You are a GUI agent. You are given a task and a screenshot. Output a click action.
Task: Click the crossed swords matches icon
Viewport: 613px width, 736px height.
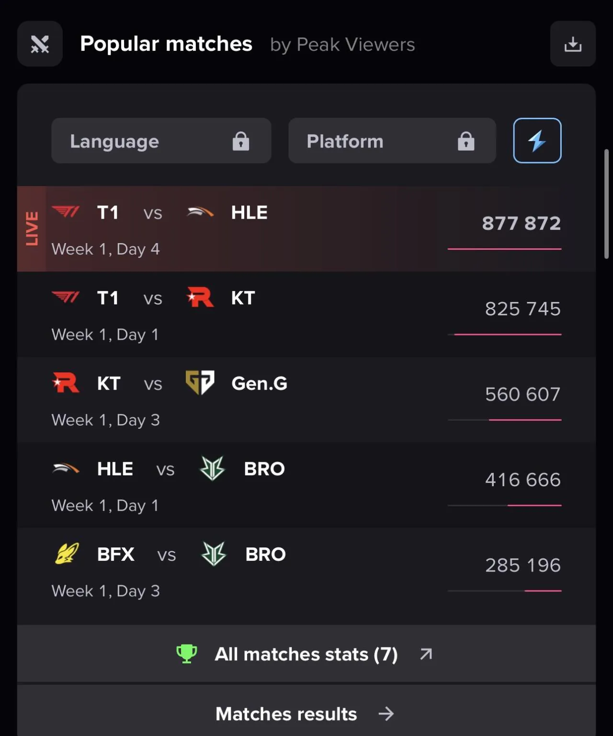40,44
